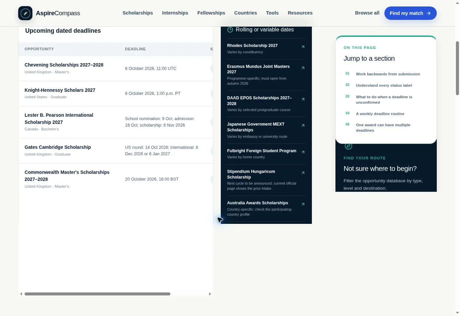Click the OPPORTUNITY column header
The image size is (460, 316).
[39, 49]
